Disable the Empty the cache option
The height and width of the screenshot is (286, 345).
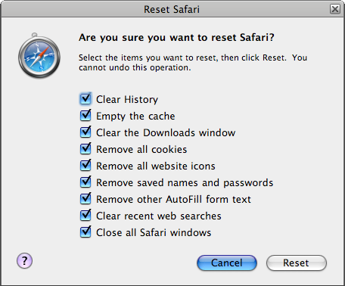click(85, 116)
